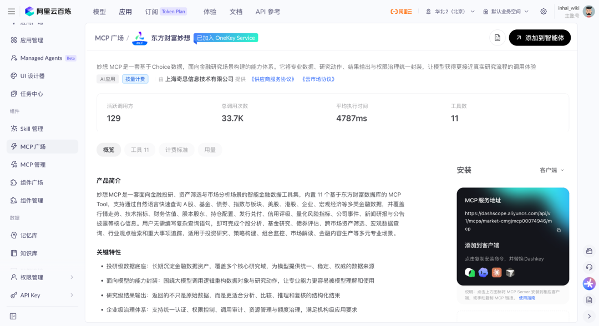
Task: Click the 4787ms average execution time
Action: tap(352, 118)
